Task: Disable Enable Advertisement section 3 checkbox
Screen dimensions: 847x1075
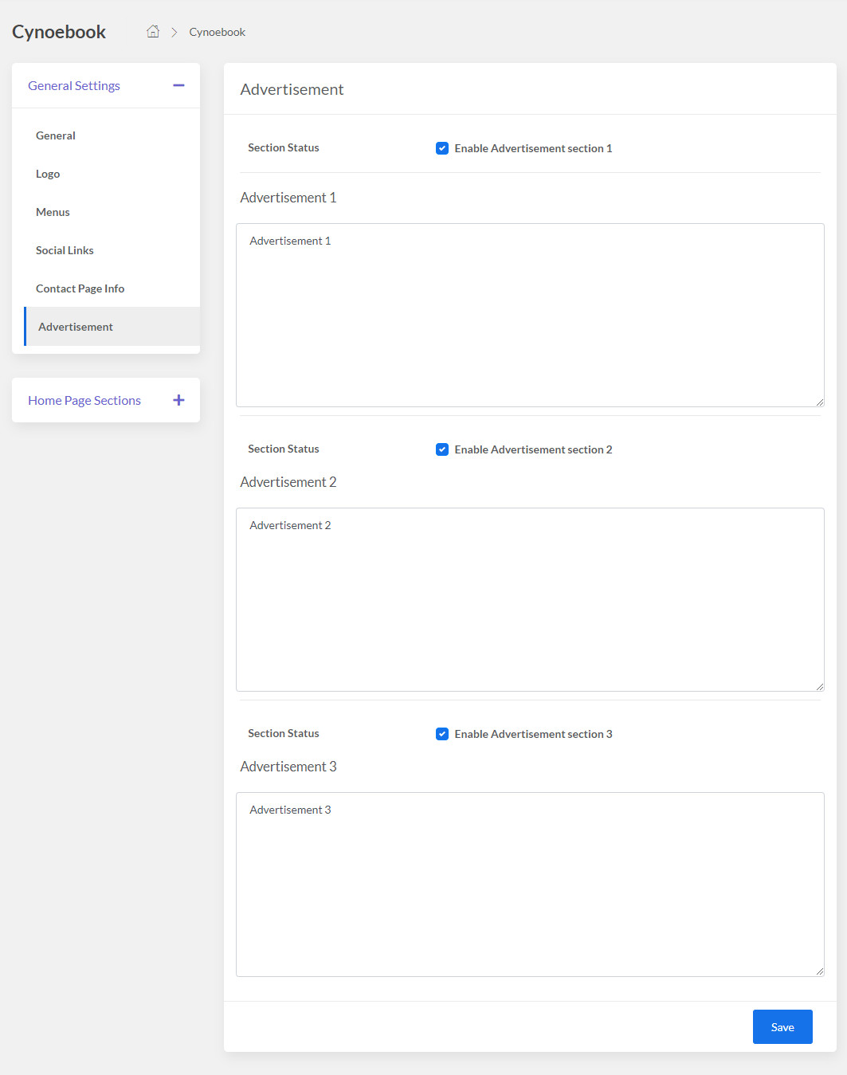Action: point(442,734)
